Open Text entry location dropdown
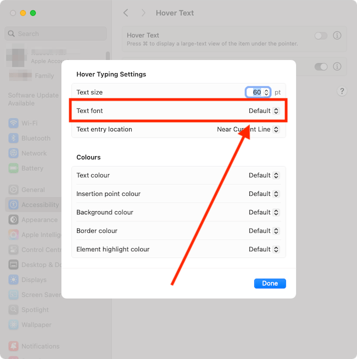The height and width of the screenshot is (359, 357). 248,130
